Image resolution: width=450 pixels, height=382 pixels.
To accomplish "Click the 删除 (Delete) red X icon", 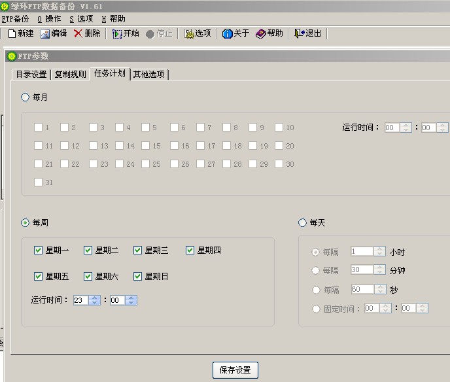I will (x=78, y=33).
